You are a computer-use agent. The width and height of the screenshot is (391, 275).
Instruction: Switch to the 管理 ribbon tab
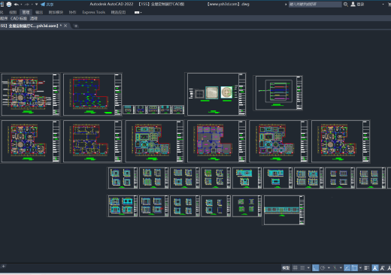pos(26,12)
